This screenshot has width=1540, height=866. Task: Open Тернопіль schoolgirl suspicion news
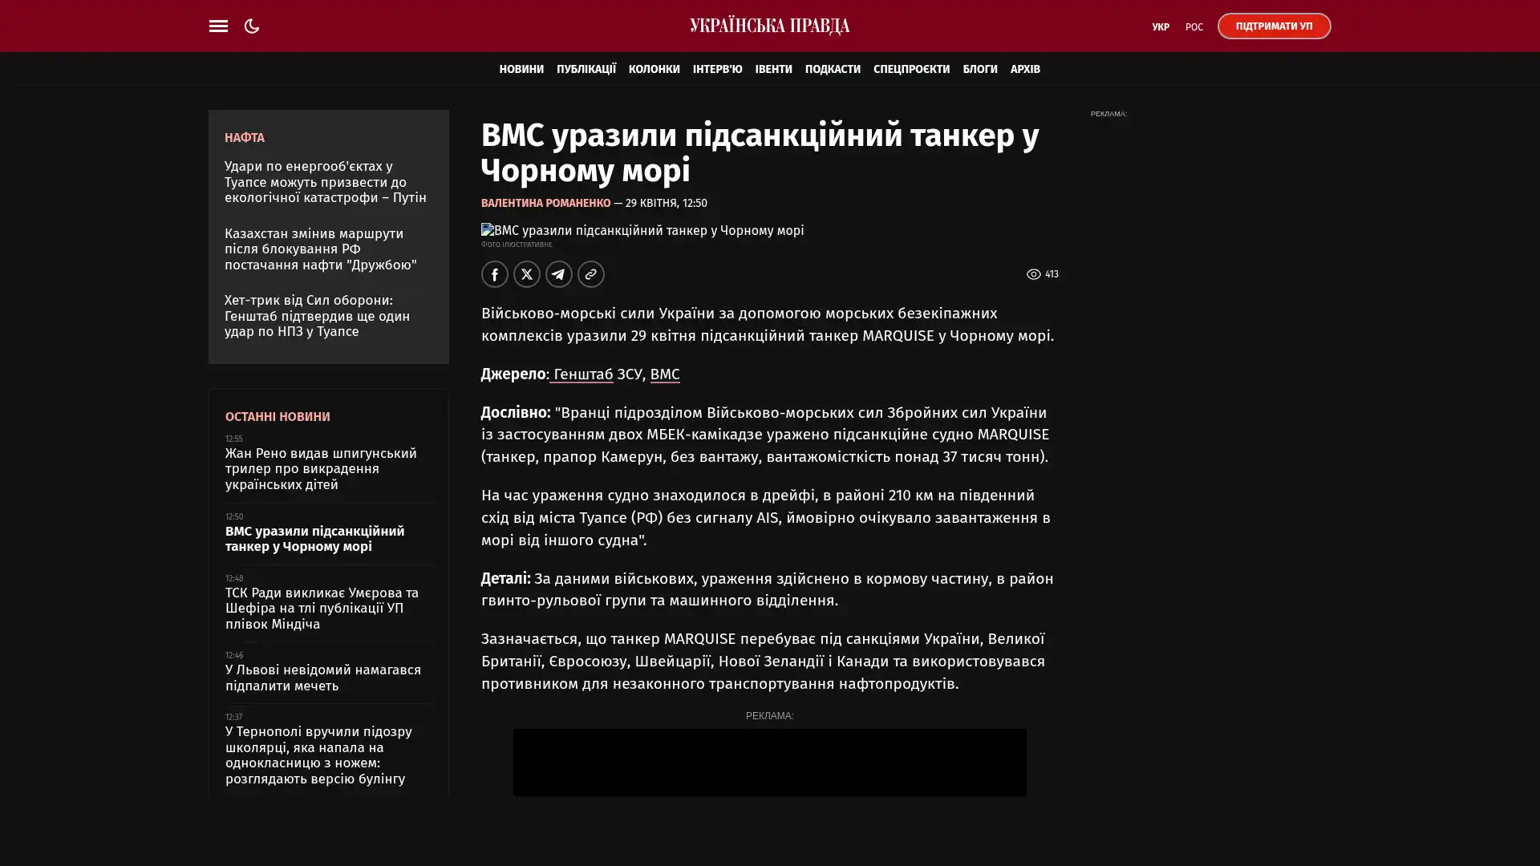pyautogui.click(x=318, y=755)
